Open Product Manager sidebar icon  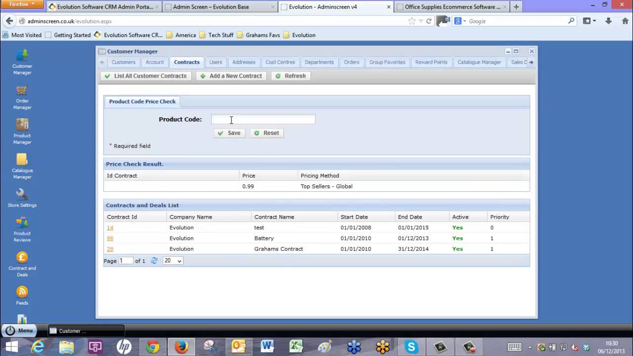click(22, 132)
